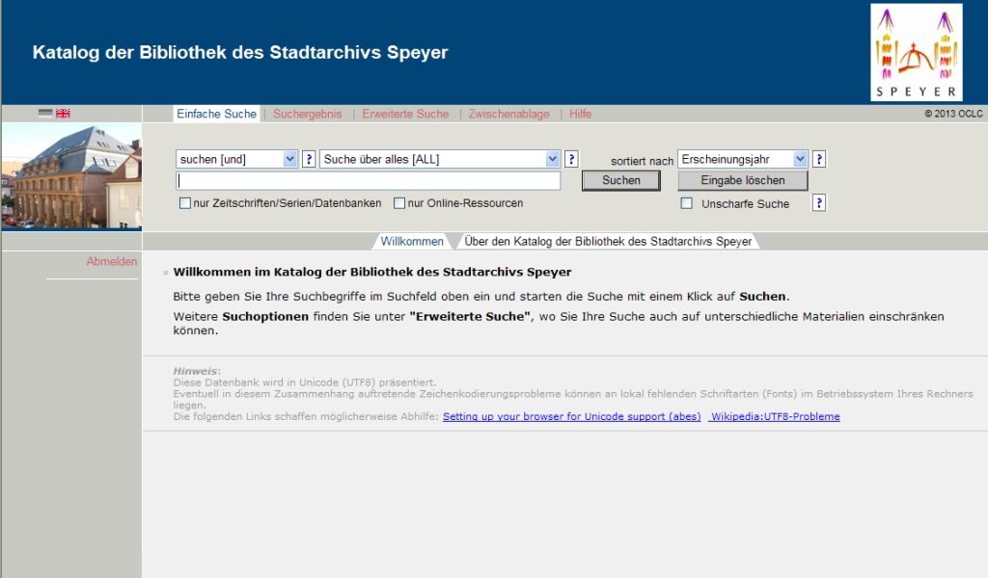The width and height of the screenshot is (988, 578).
Task: Open the Wikipedia:UTF8-Probleme link
Action: 774,416
